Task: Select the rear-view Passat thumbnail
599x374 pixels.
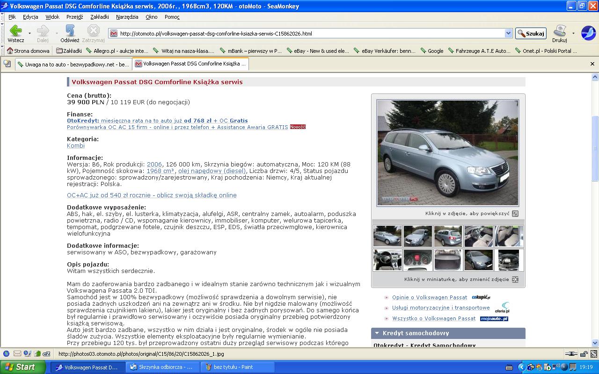Action: (x=448, y=236)
